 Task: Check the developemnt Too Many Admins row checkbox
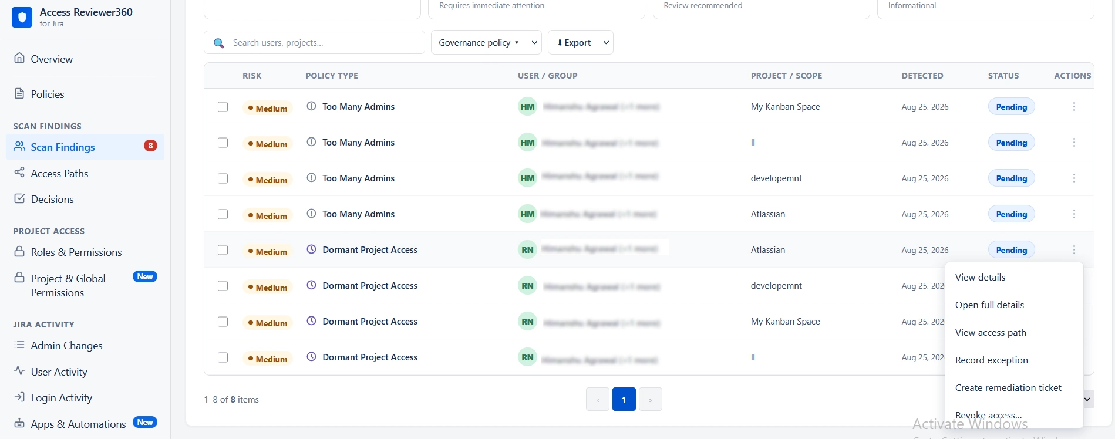click(x=223, y=178)
